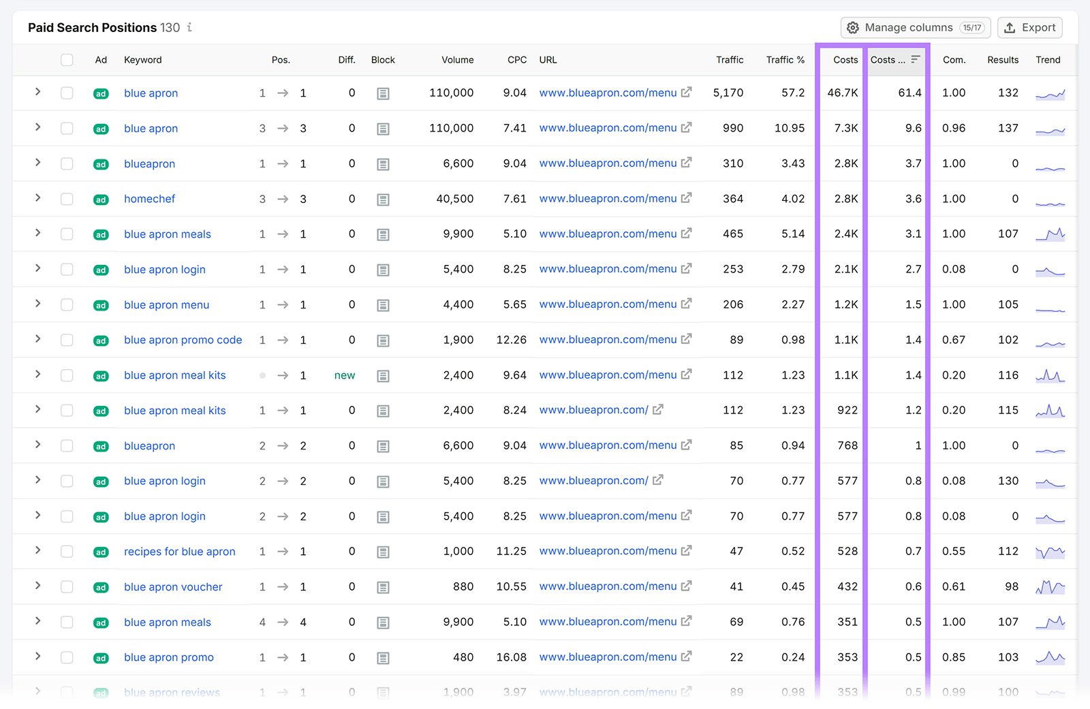Open URL link in blue apron voucher row
This screenshot has height=709, width=1090.
608,586
